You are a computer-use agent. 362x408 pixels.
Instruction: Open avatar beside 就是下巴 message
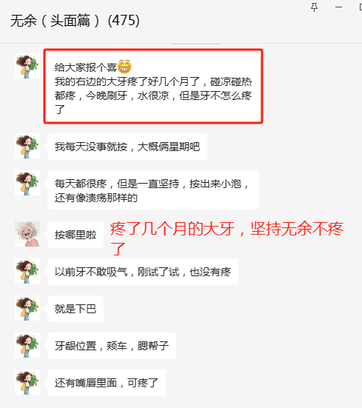coord(27,308)
